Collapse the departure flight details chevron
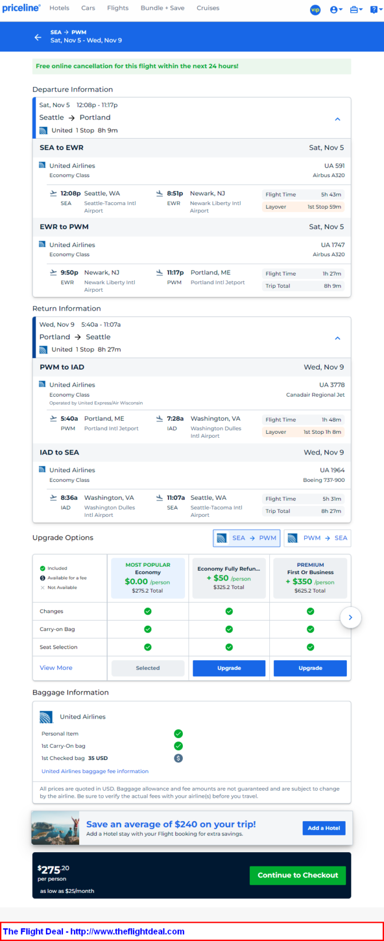The width and height of the screenshot is (384, 941). coord(338,119)
